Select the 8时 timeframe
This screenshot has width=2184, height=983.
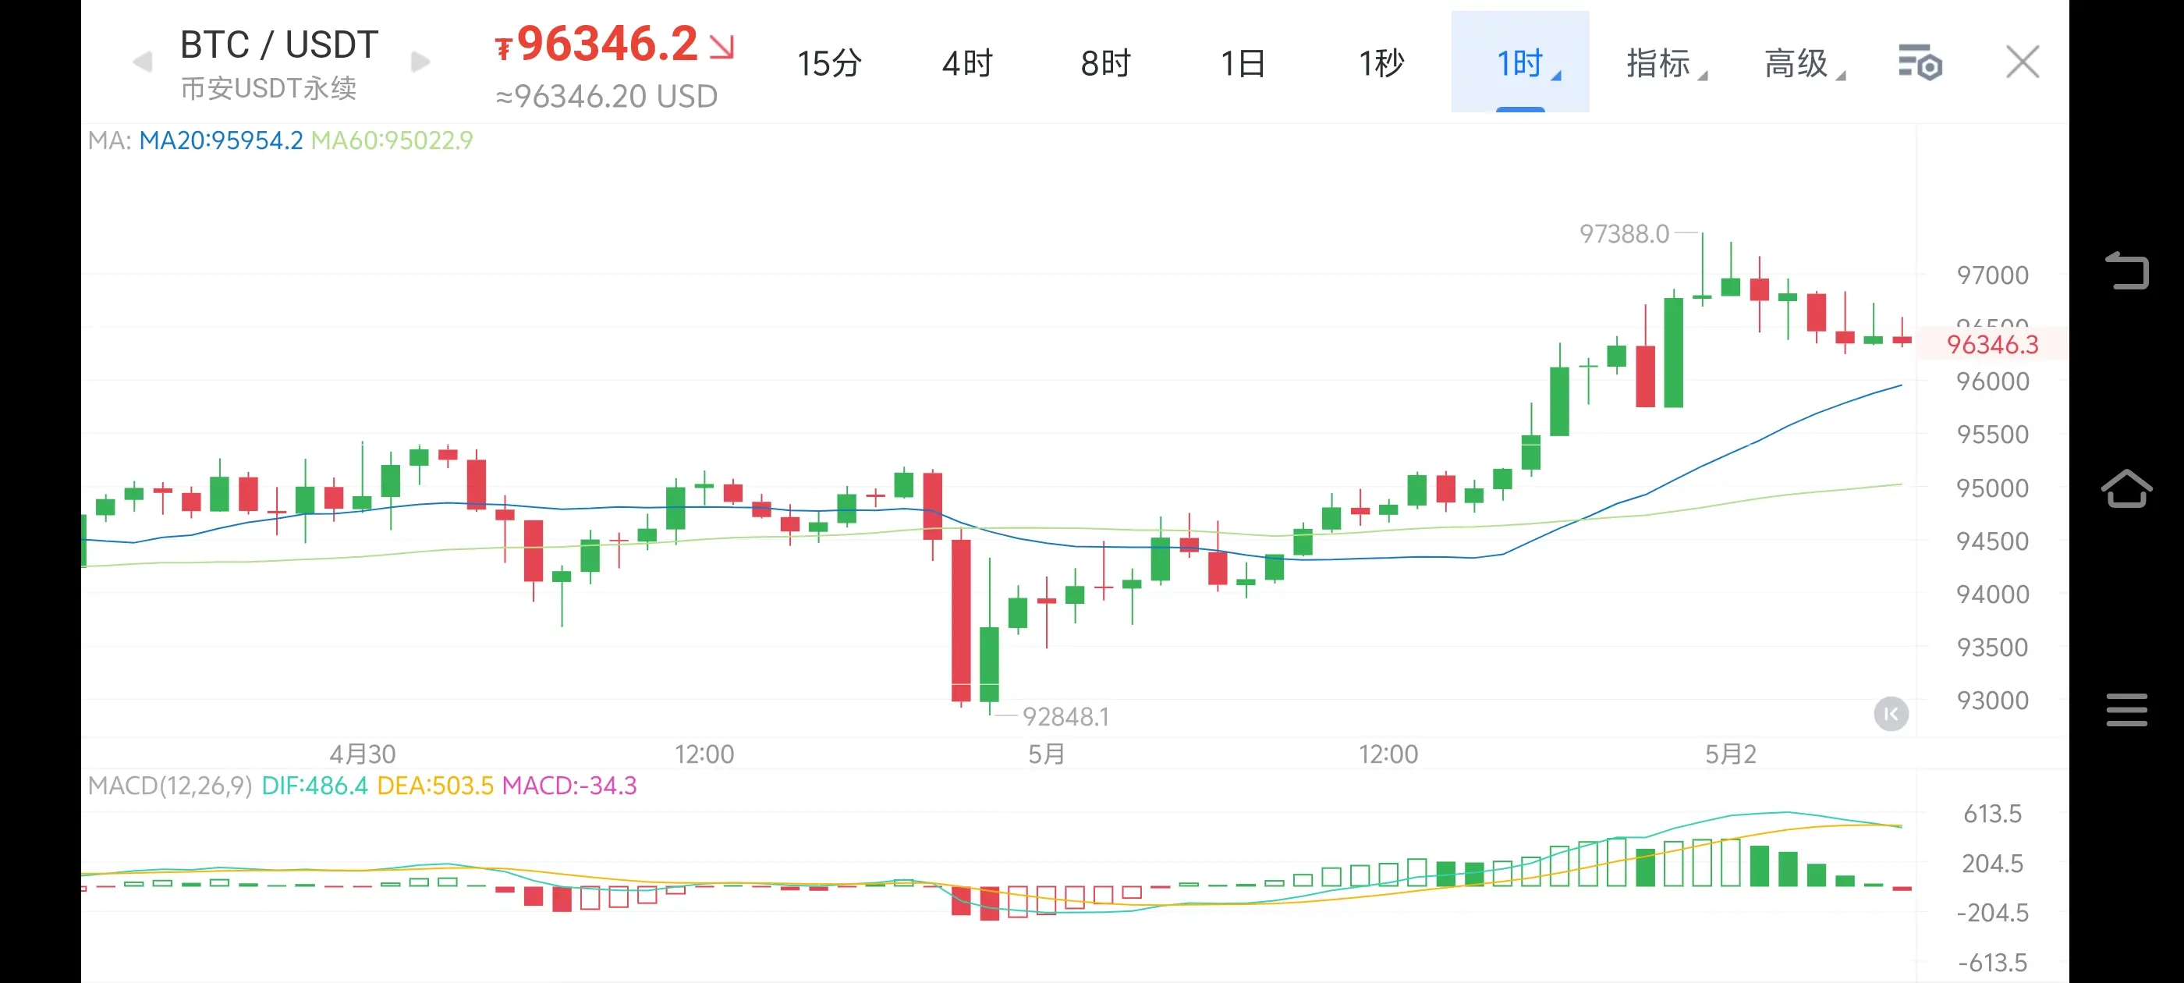(x=1105, y=62)
